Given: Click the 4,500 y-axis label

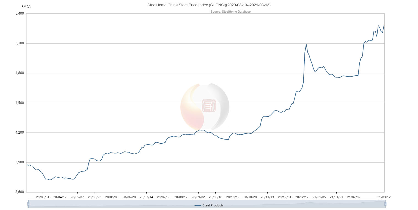Looking at the screenshot, I should point(20,103).
